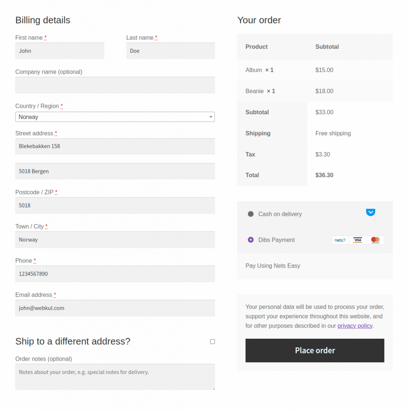The height and width of the screenshot is (410, 408).
Task: Click the nets payment logo
Action: (x=340, y=240)
